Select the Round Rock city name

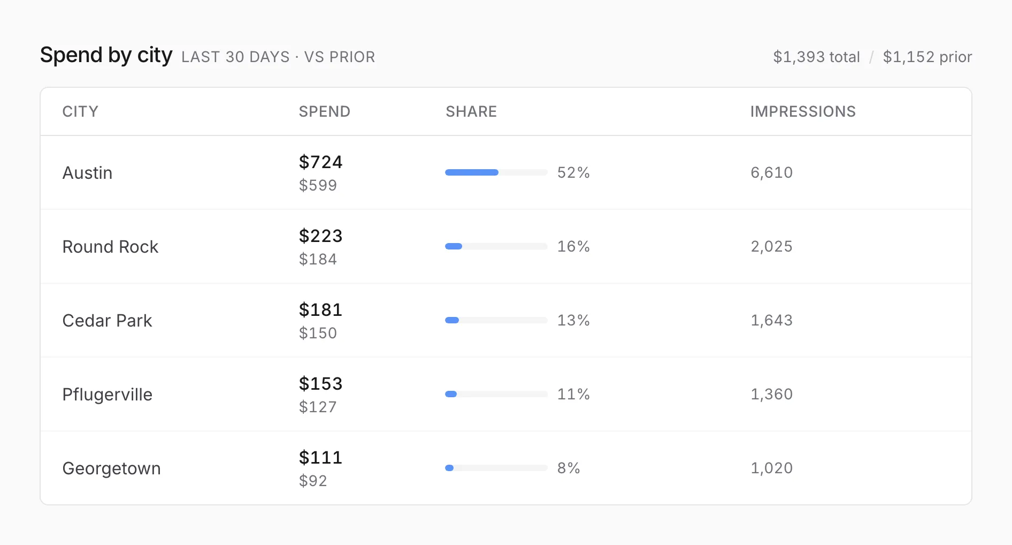(110, 247)
